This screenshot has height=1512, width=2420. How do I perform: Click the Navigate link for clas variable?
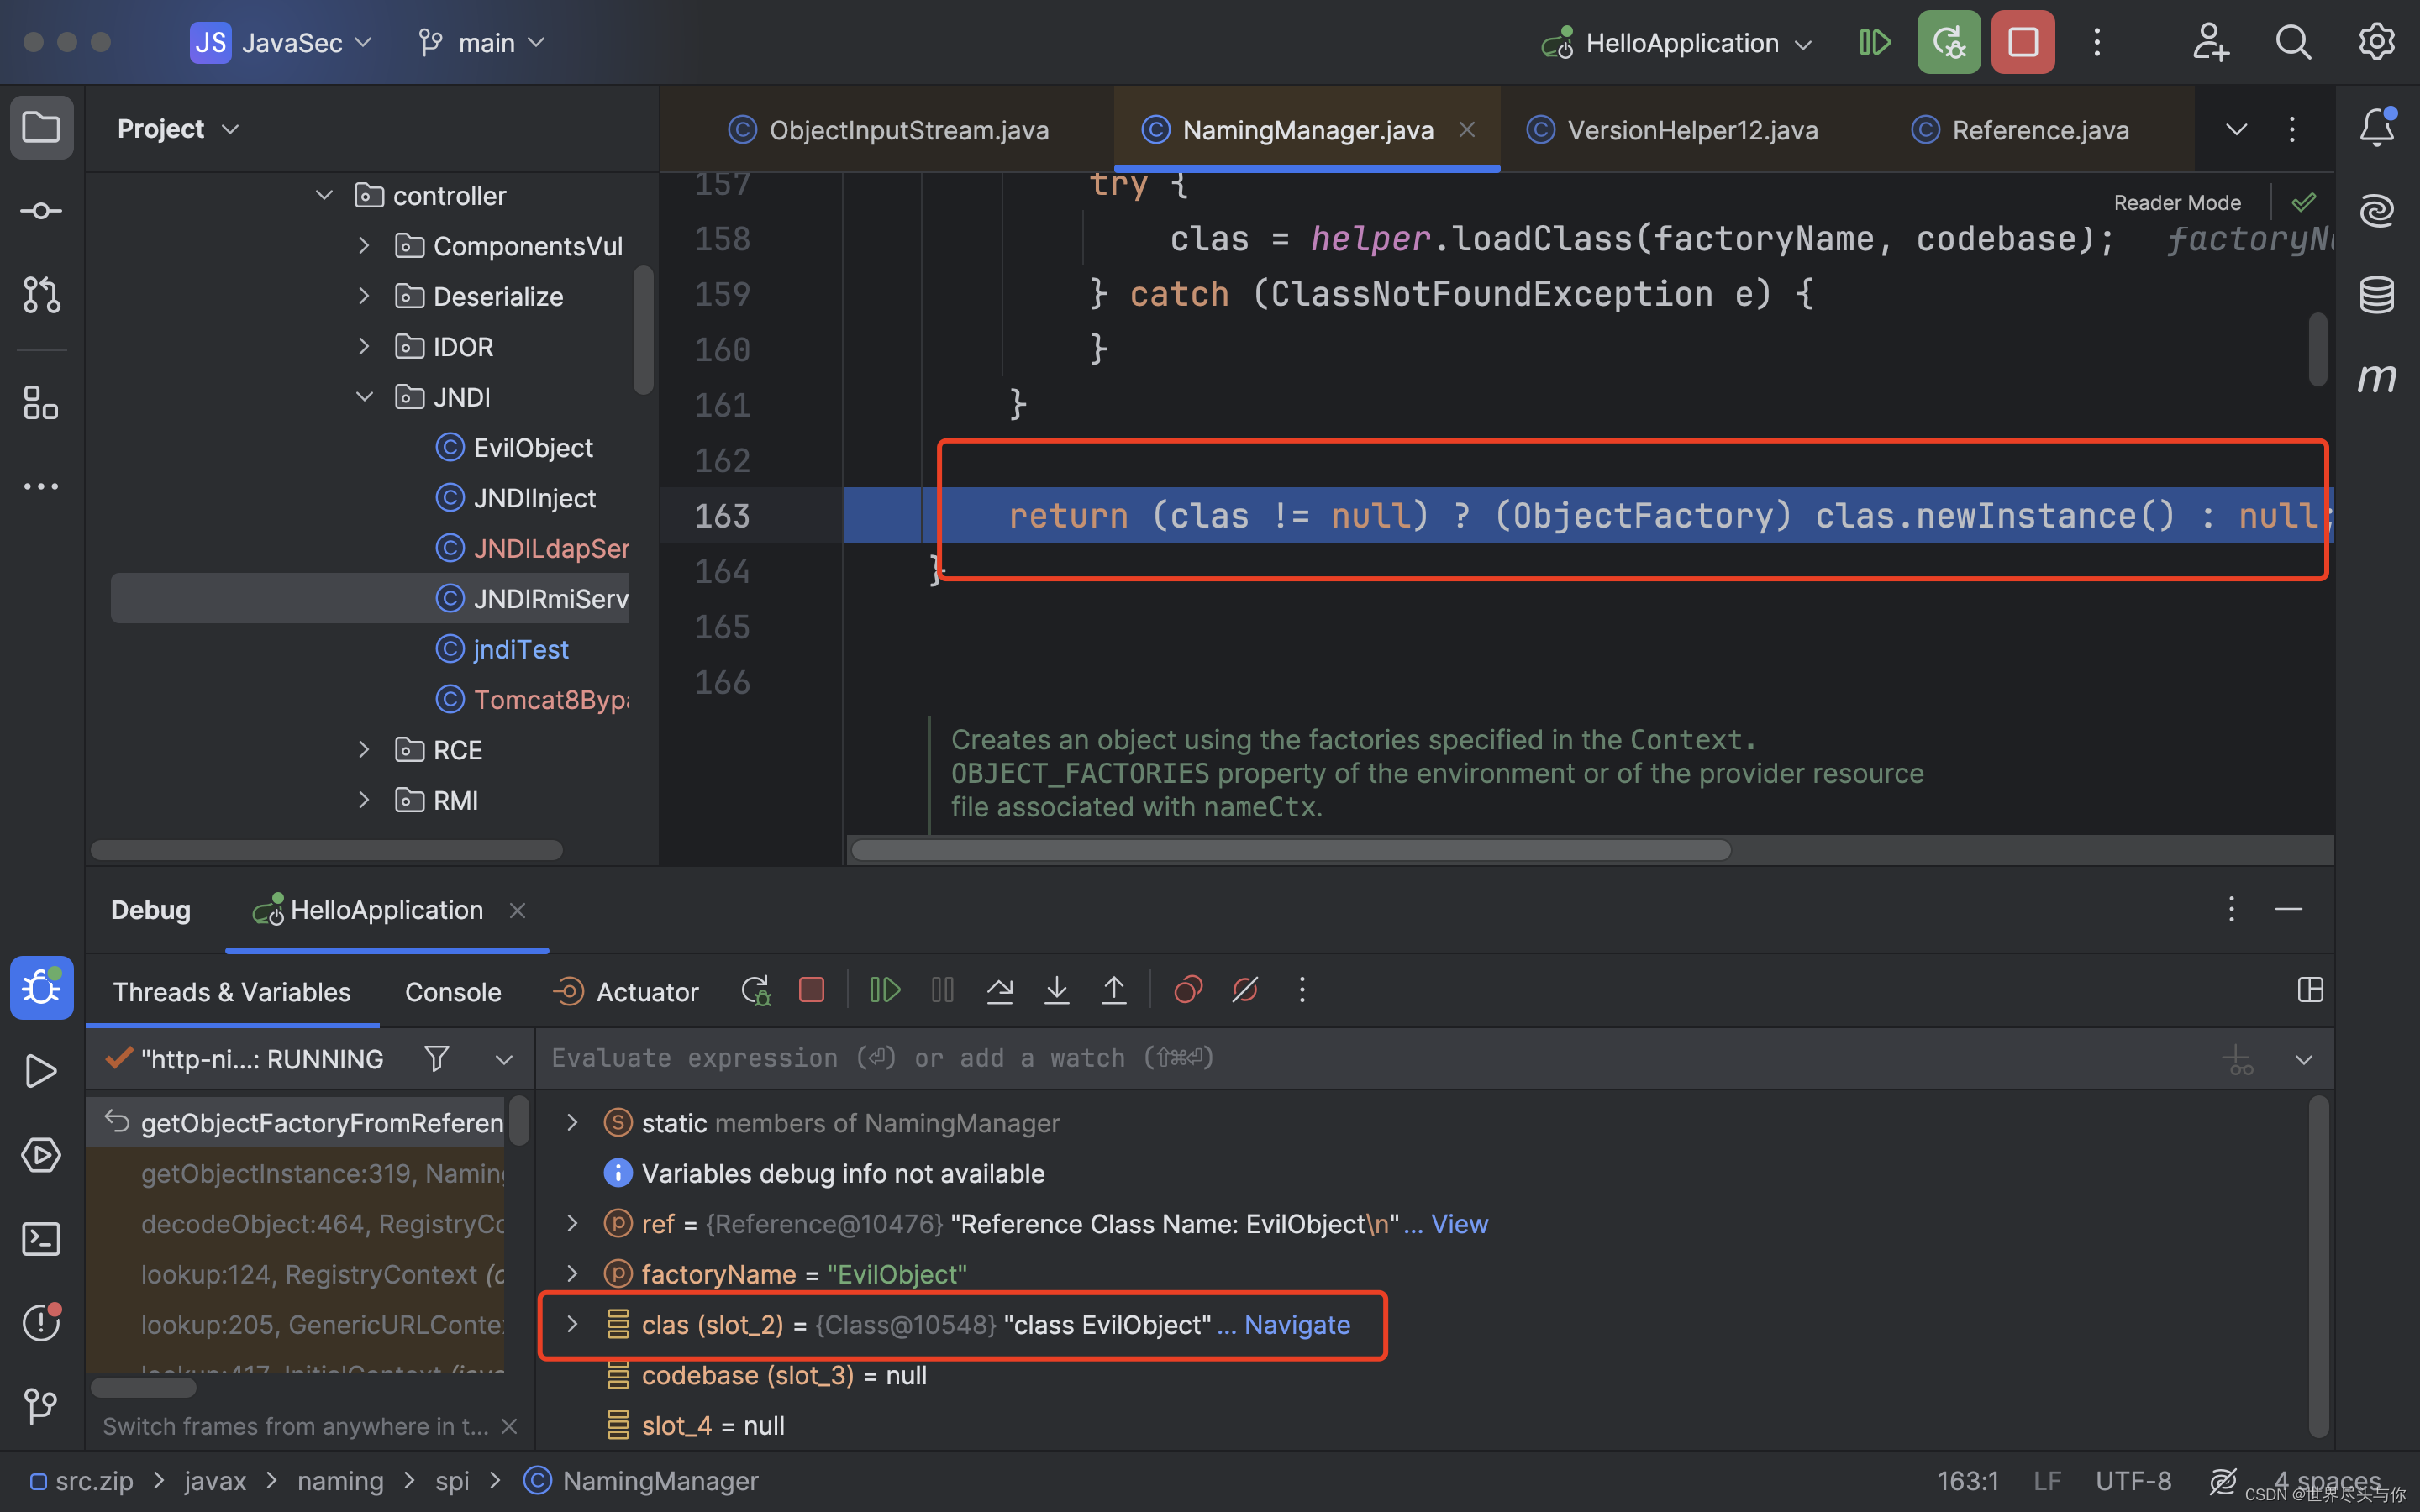pos(1297,1324)
